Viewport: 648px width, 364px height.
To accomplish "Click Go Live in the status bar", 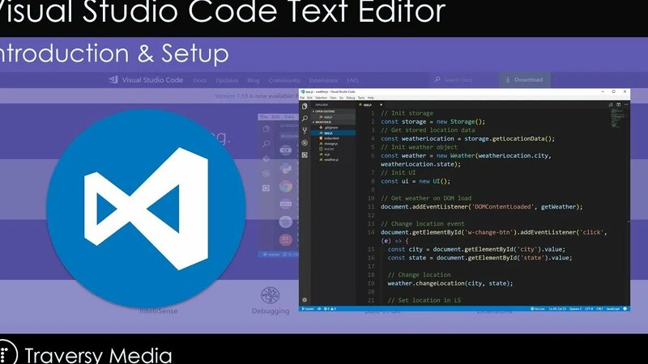I will coord(538,309).
